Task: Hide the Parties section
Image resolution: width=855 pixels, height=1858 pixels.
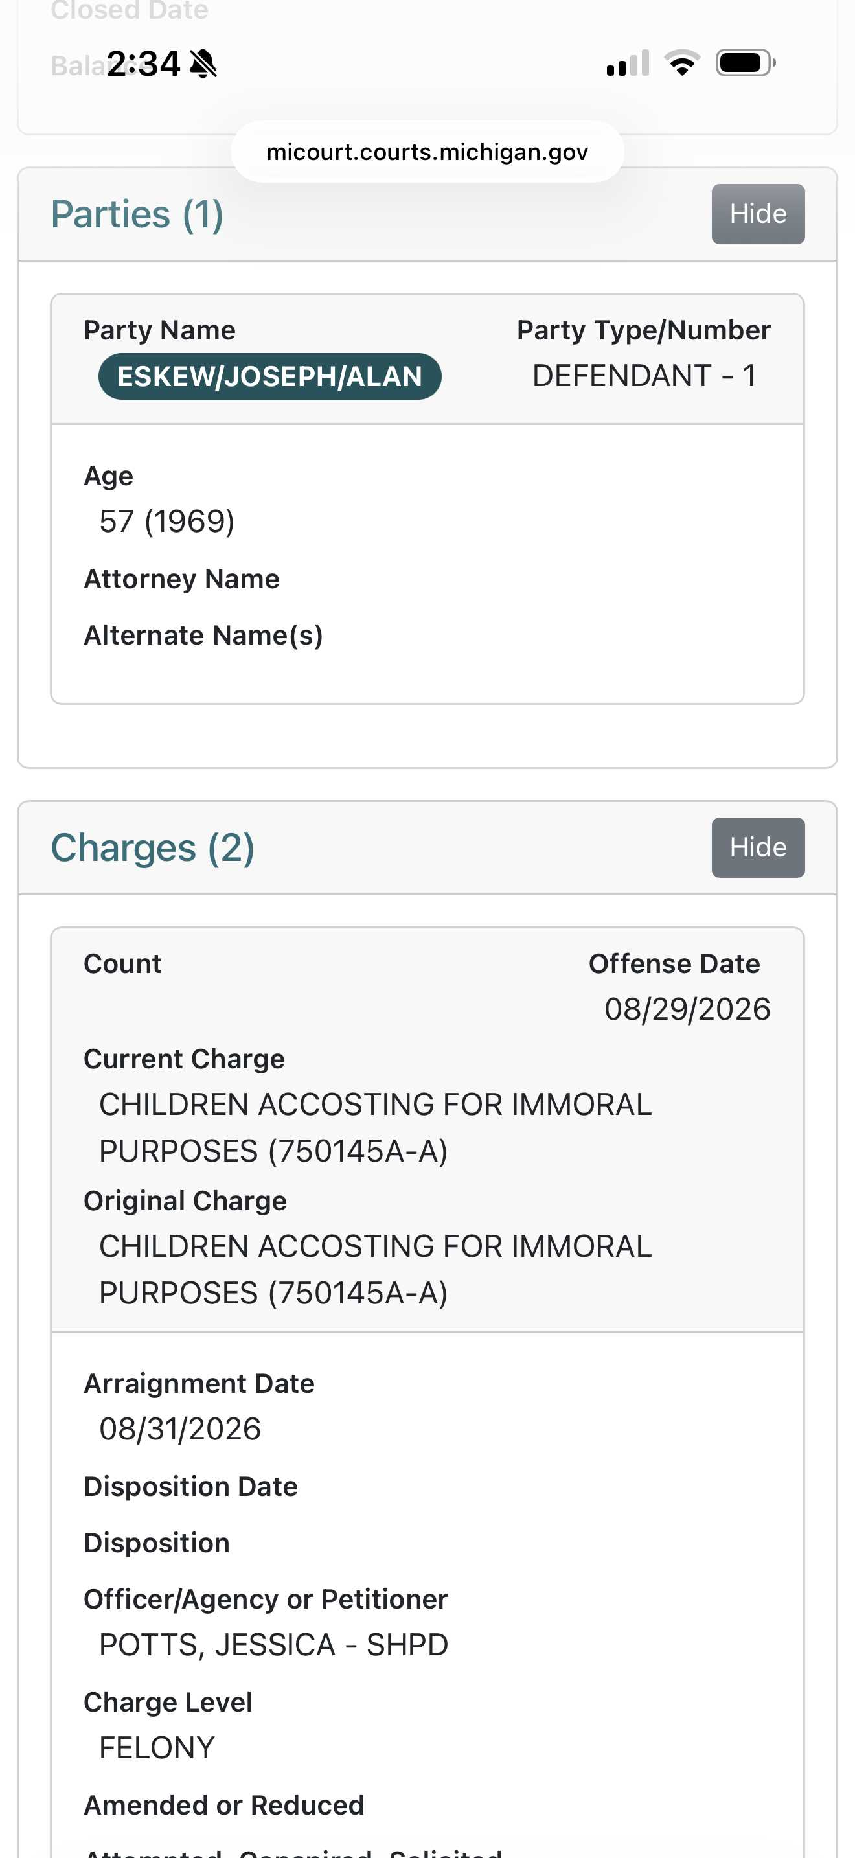Action: 758,214
